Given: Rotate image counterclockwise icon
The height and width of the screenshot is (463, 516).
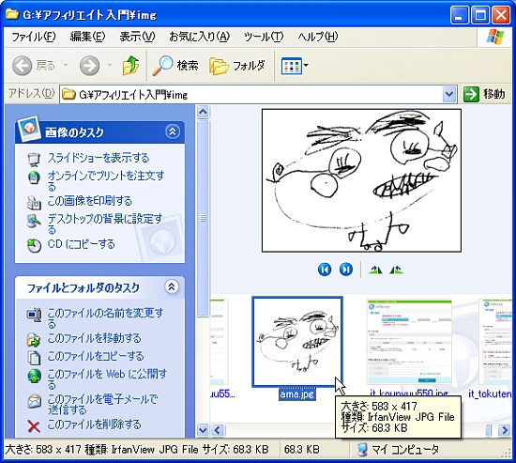Looking at the screenshot, I should (x=396, y=270).
